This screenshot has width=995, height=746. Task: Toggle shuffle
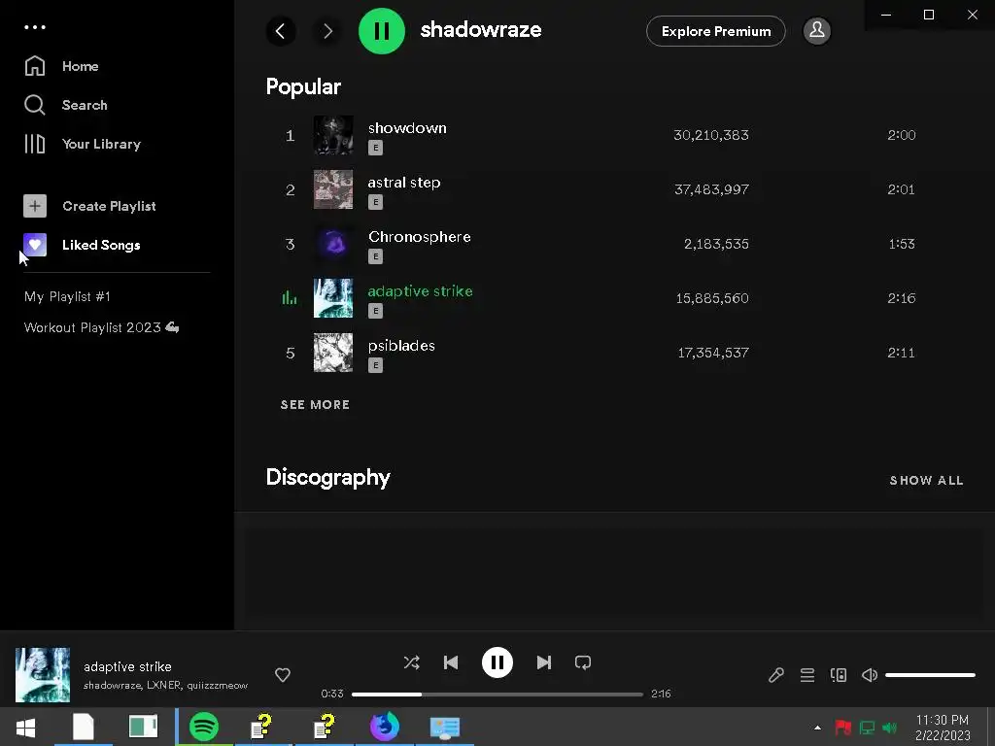tap(411, 662)
